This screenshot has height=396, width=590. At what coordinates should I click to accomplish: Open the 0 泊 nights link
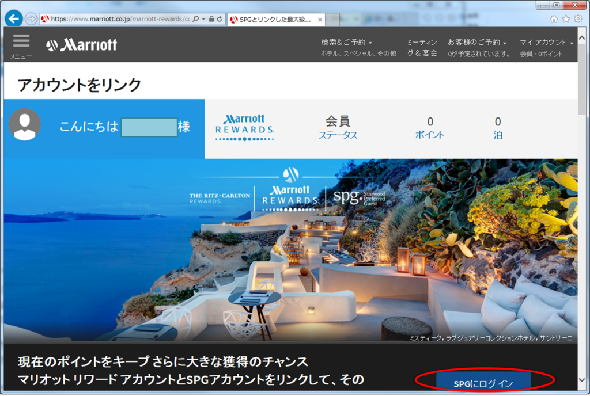[x=498, y=128]
